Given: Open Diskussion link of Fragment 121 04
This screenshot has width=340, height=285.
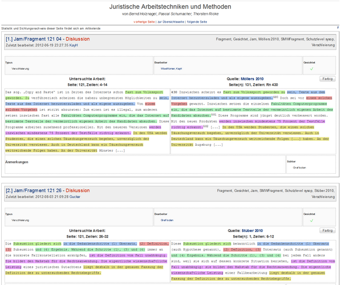Looking at the screenshot, I should (x=78, y=39).
